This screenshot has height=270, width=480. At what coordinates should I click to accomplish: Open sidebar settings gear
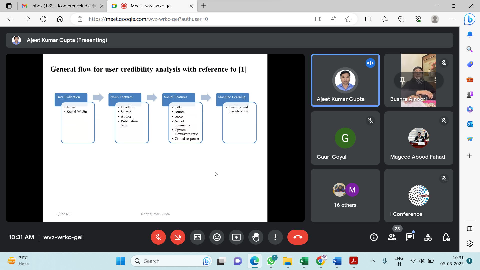click(470, 244)
